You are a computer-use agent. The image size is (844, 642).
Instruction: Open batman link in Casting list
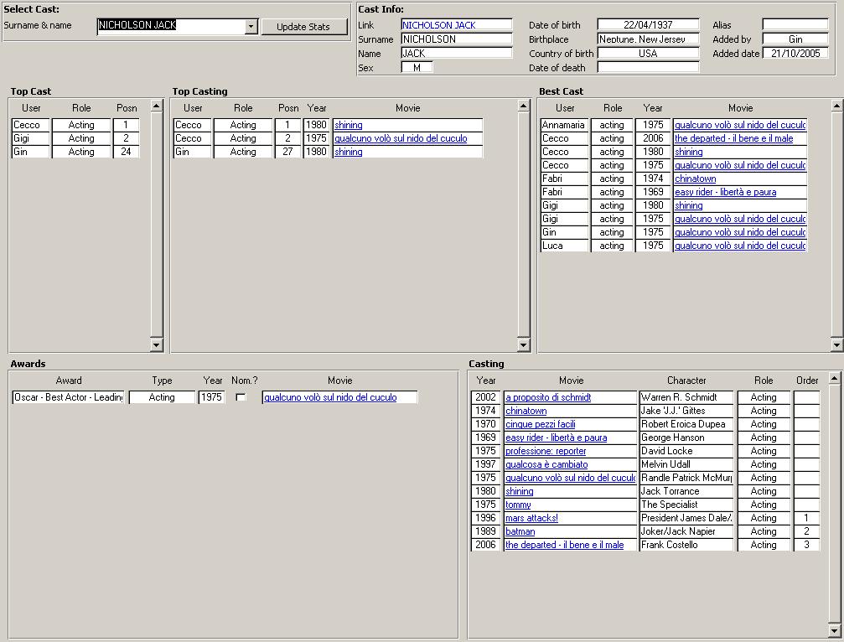(x=520, y=531)
